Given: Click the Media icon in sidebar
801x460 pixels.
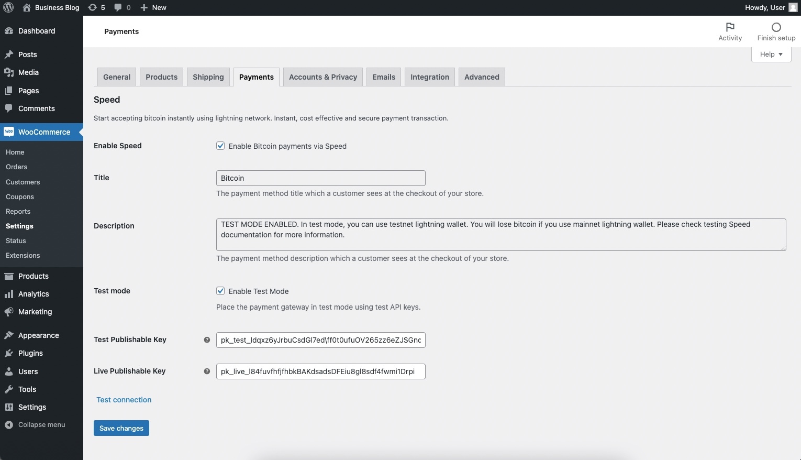Looking at the screenshot, I should pyautogui.click(x=9, y=72).
